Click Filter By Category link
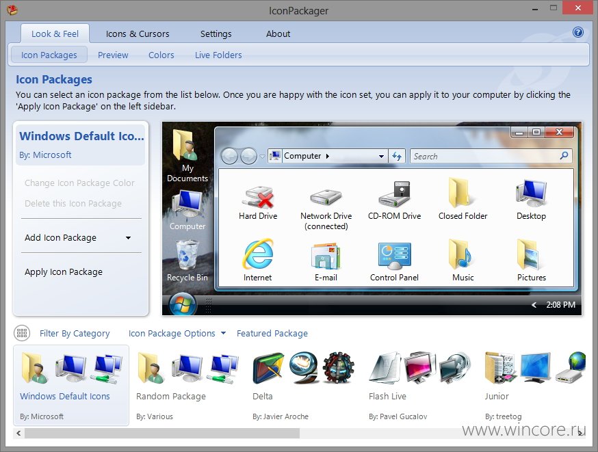Image resolution: width=598 pixels, height=452 pixels. point(75,333)
